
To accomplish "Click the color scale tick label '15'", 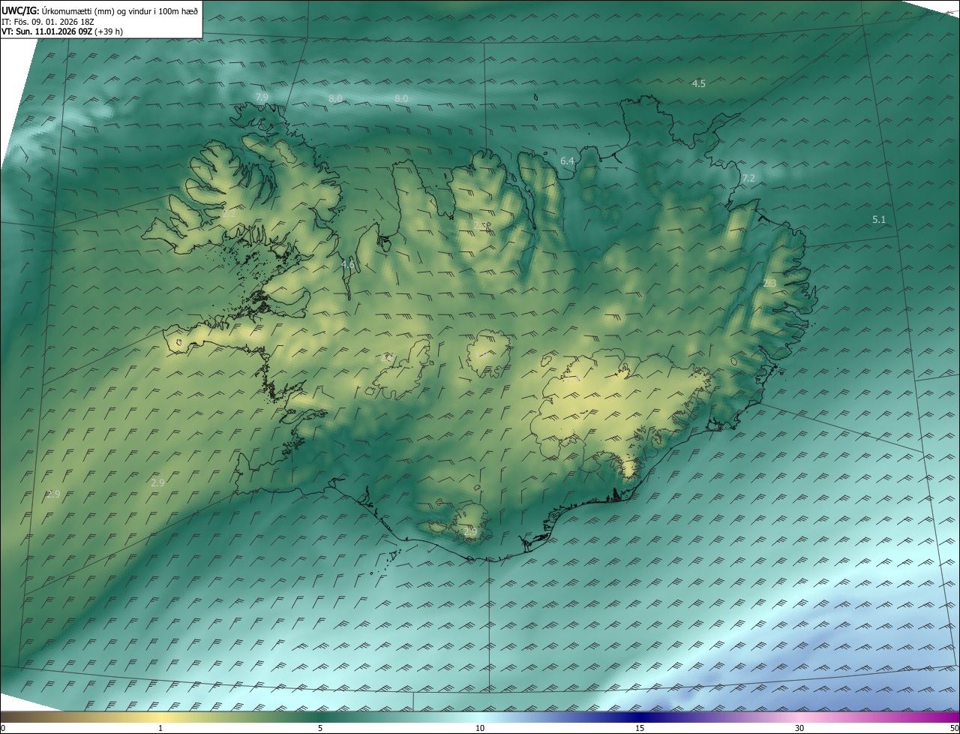I will click(640, 728).
